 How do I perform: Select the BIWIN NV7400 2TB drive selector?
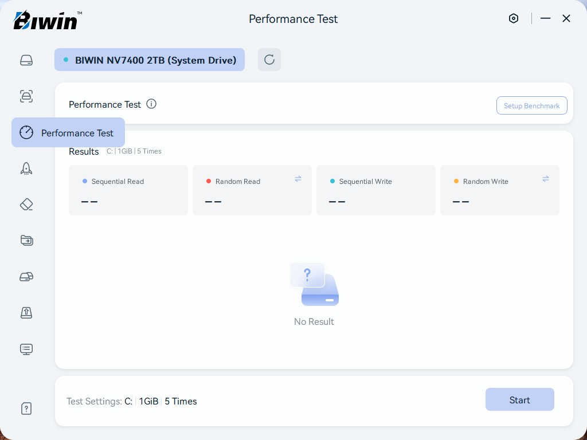(150, 60)
